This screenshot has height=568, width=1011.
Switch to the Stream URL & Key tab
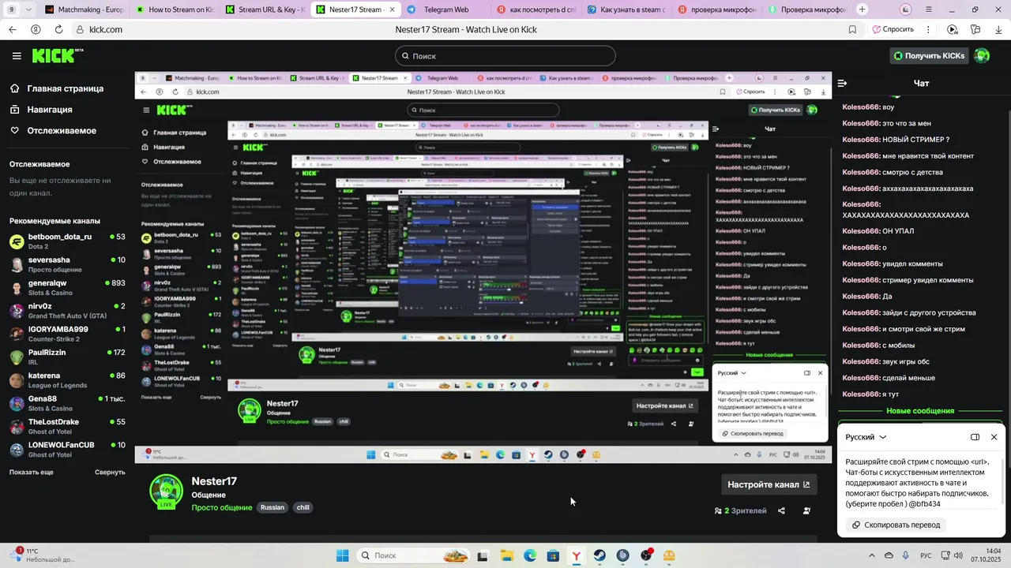pyautogui.click(x=264, y=9)
